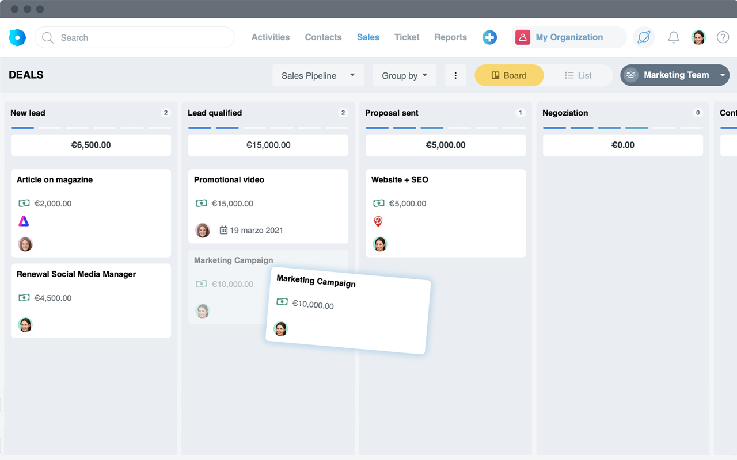Image resolution: width=737 pixels, height=460 pixels.
Task: Click the red company logo on Website + SEO card
Action: coord(379,221)
